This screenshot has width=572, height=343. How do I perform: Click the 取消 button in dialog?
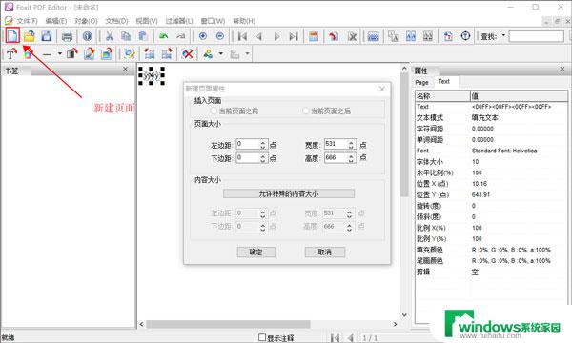coord(325,252)
